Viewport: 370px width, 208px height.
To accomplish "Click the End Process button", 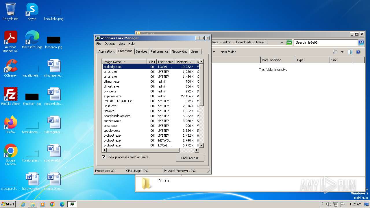I will tap(190, 158).
